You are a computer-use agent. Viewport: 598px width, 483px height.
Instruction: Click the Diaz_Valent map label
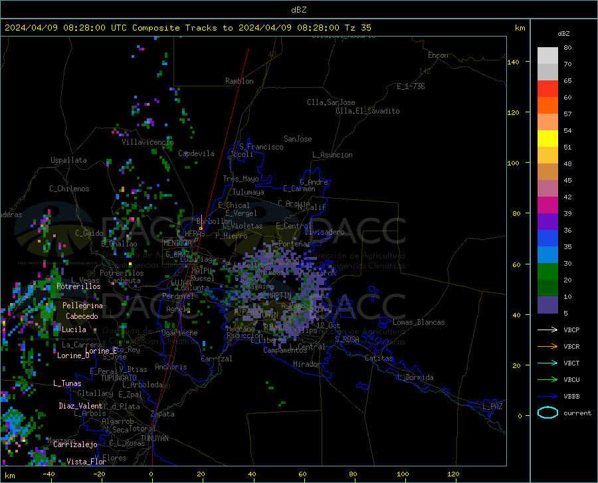pos(80,406)
